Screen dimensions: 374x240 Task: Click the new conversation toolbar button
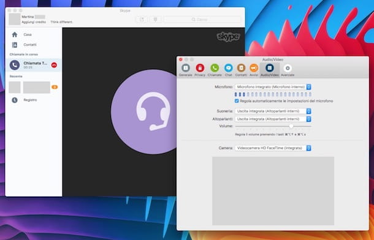click(142, 20)
